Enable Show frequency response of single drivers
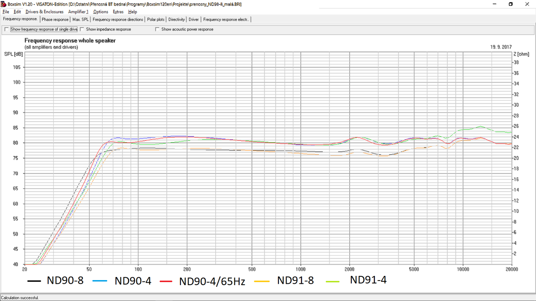Screen dimensions: 536x301 (x=6, y=29)
